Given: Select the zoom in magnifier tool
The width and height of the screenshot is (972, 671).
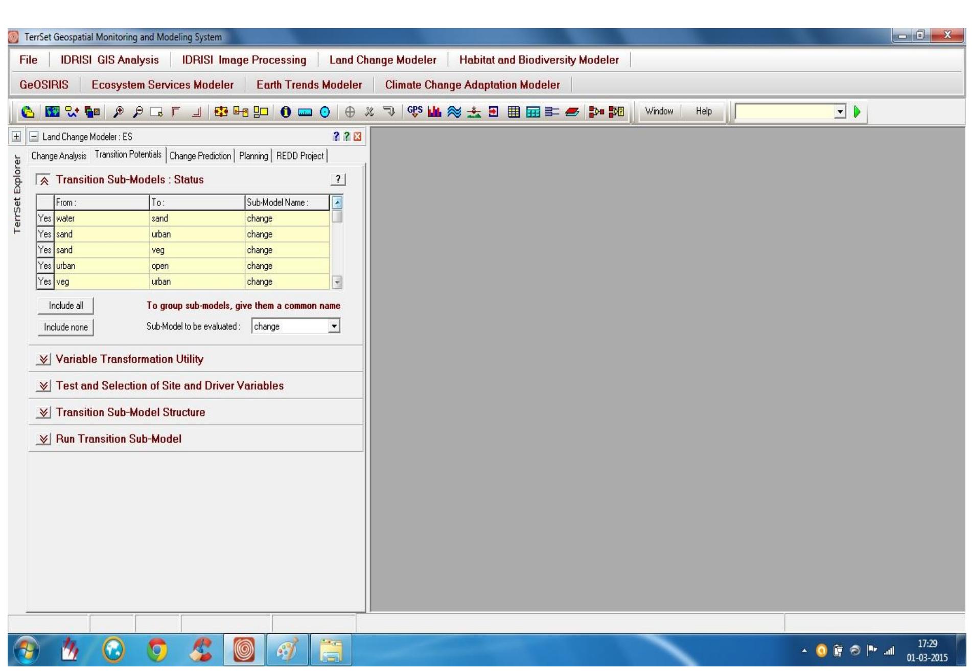Looking at the screenshot, I should point(119,111).
